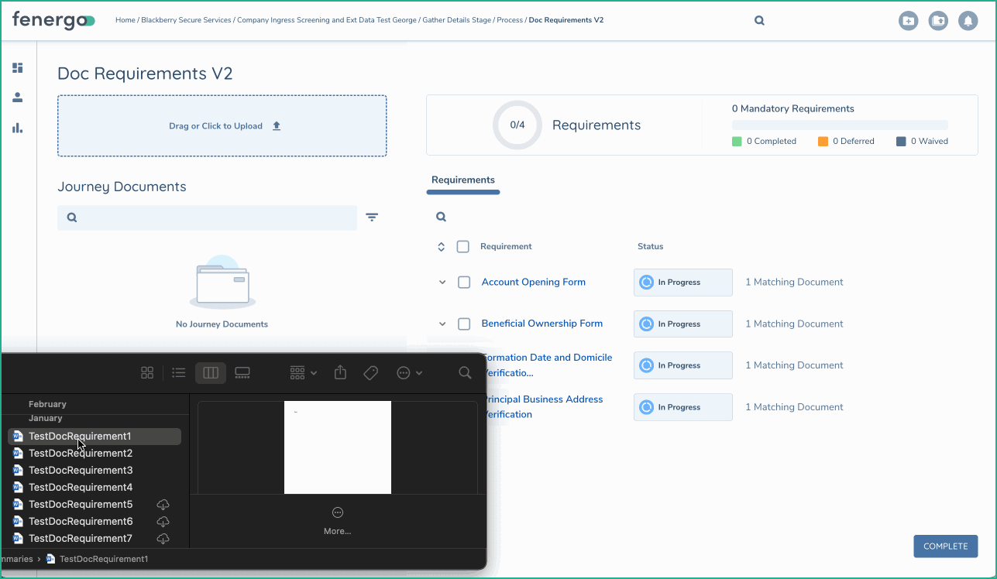The width and height of the screenshot is (997, 579).
Task: Check the Beneficial Ownership Form checkbox
Action: click(464, 324)
